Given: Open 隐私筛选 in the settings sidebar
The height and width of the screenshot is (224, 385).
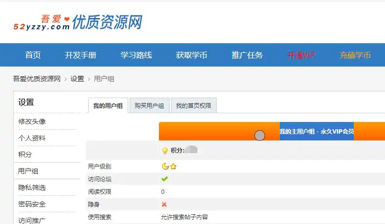Looking at the screenshot, I should (32, 188).
